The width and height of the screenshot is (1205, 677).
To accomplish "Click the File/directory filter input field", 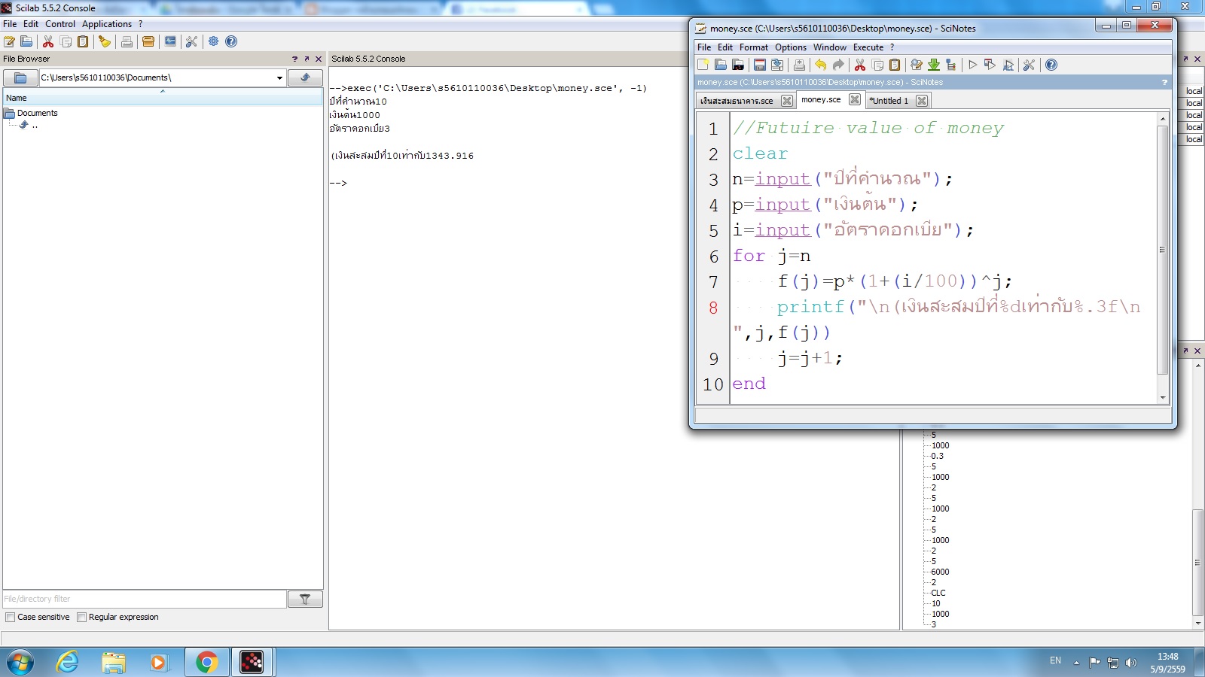I will 145,599.
